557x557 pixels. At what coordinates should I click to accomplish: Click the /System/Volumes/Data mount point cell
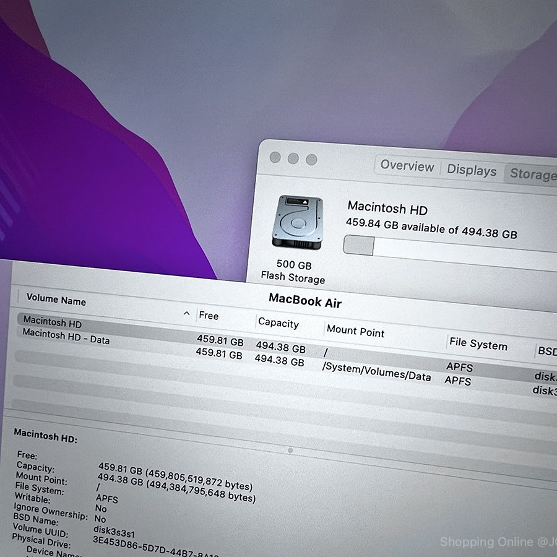pyautogui.click(x=376, y=371)
